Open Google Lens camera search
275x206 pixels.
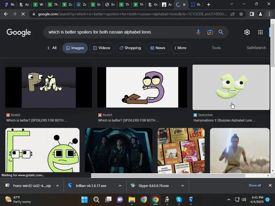tap(210, 32)
